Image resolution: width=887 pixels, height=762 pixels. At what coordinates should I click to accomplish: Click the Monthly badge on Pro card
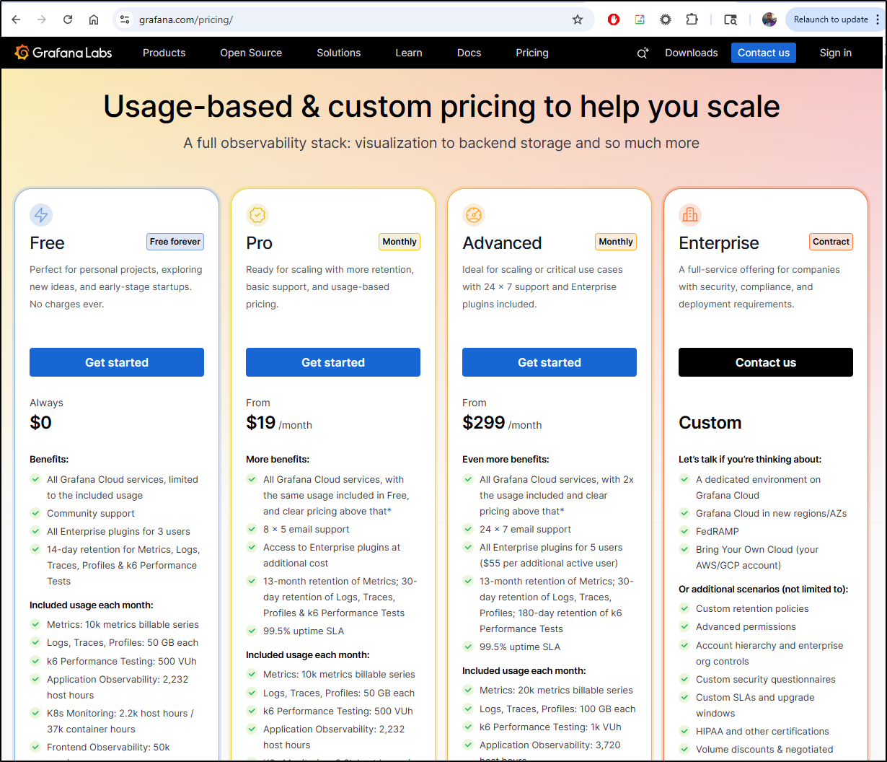(400, 242)
